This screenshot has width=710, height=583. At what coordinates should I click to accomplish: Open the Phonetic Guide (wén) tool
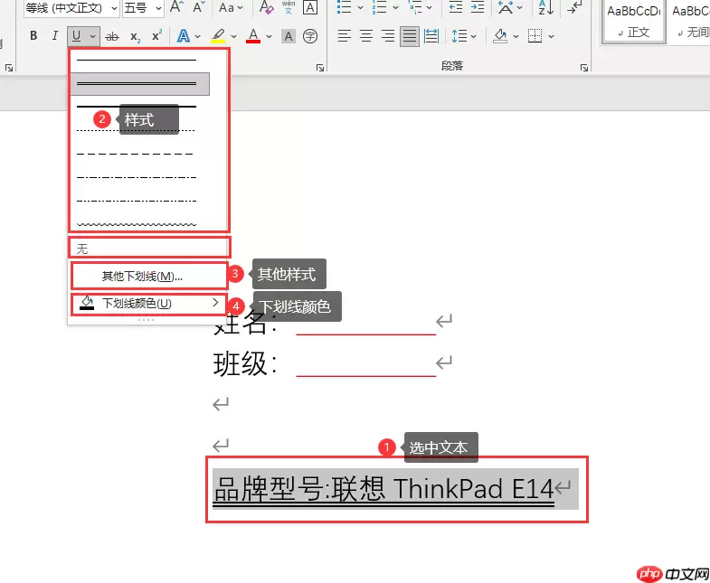pos(289,7)
